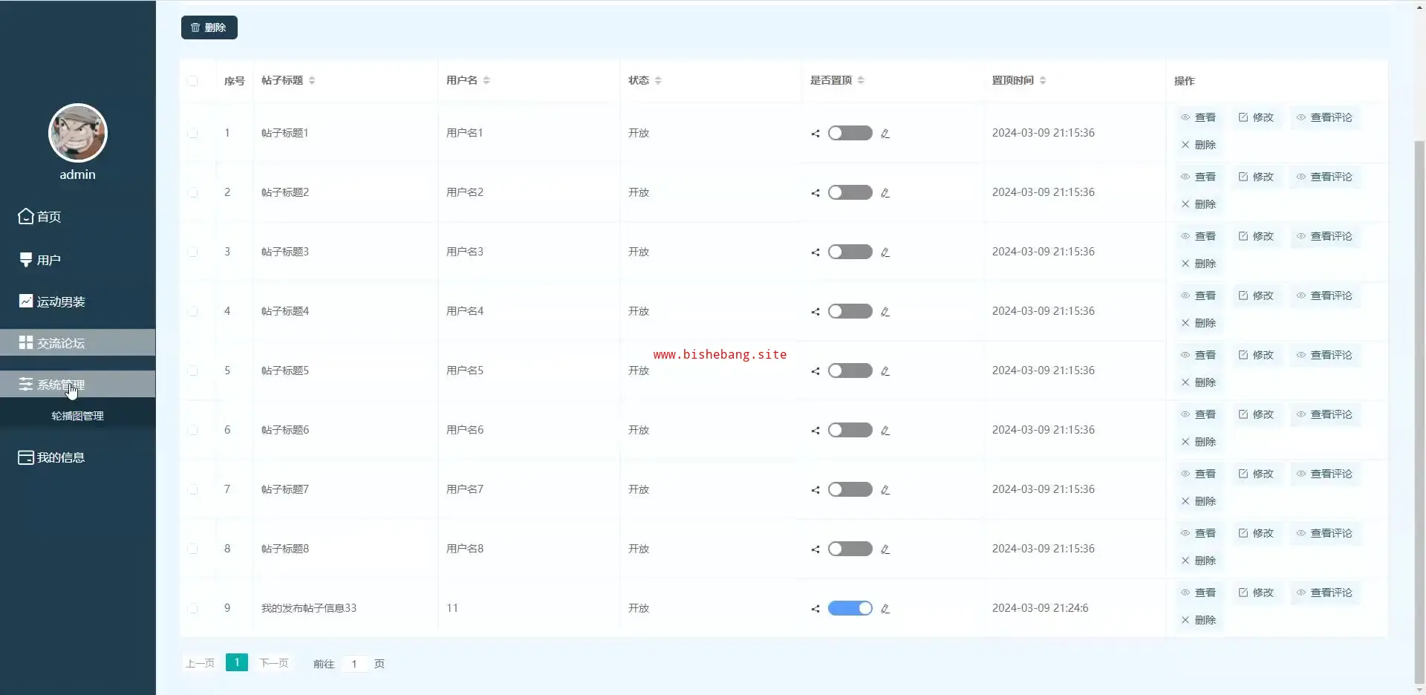The width and height of the screenshot is (1426, 695).
Task: Go to the 下一页 pagination button
Action: click(273, 663)
